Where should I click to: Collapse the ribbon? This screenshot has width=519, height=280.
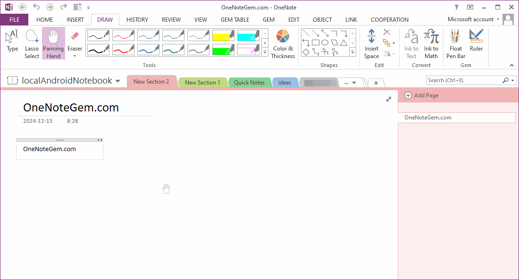tap(511, 65)
